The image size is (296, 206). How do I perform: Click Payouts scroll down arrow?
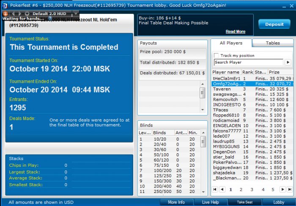(203, 110)
